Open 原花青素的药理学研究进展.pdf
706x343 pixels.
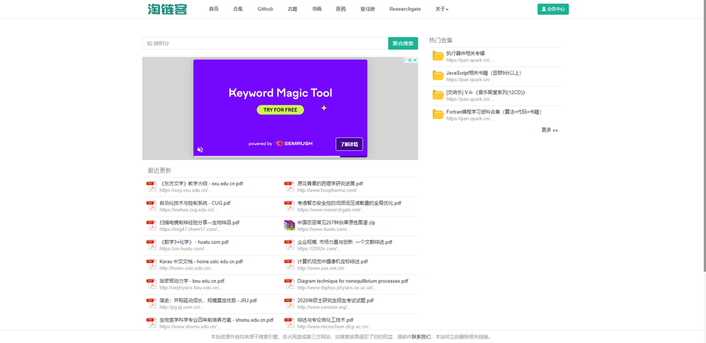[330, 184]
